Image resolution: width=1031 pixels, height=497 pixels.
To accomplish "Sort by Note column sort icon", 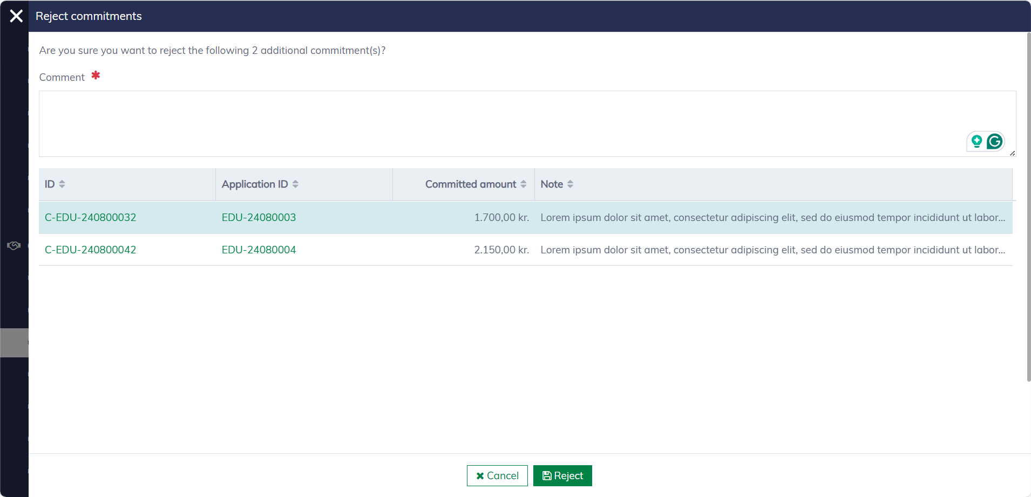I will click(x=570, y=184).
